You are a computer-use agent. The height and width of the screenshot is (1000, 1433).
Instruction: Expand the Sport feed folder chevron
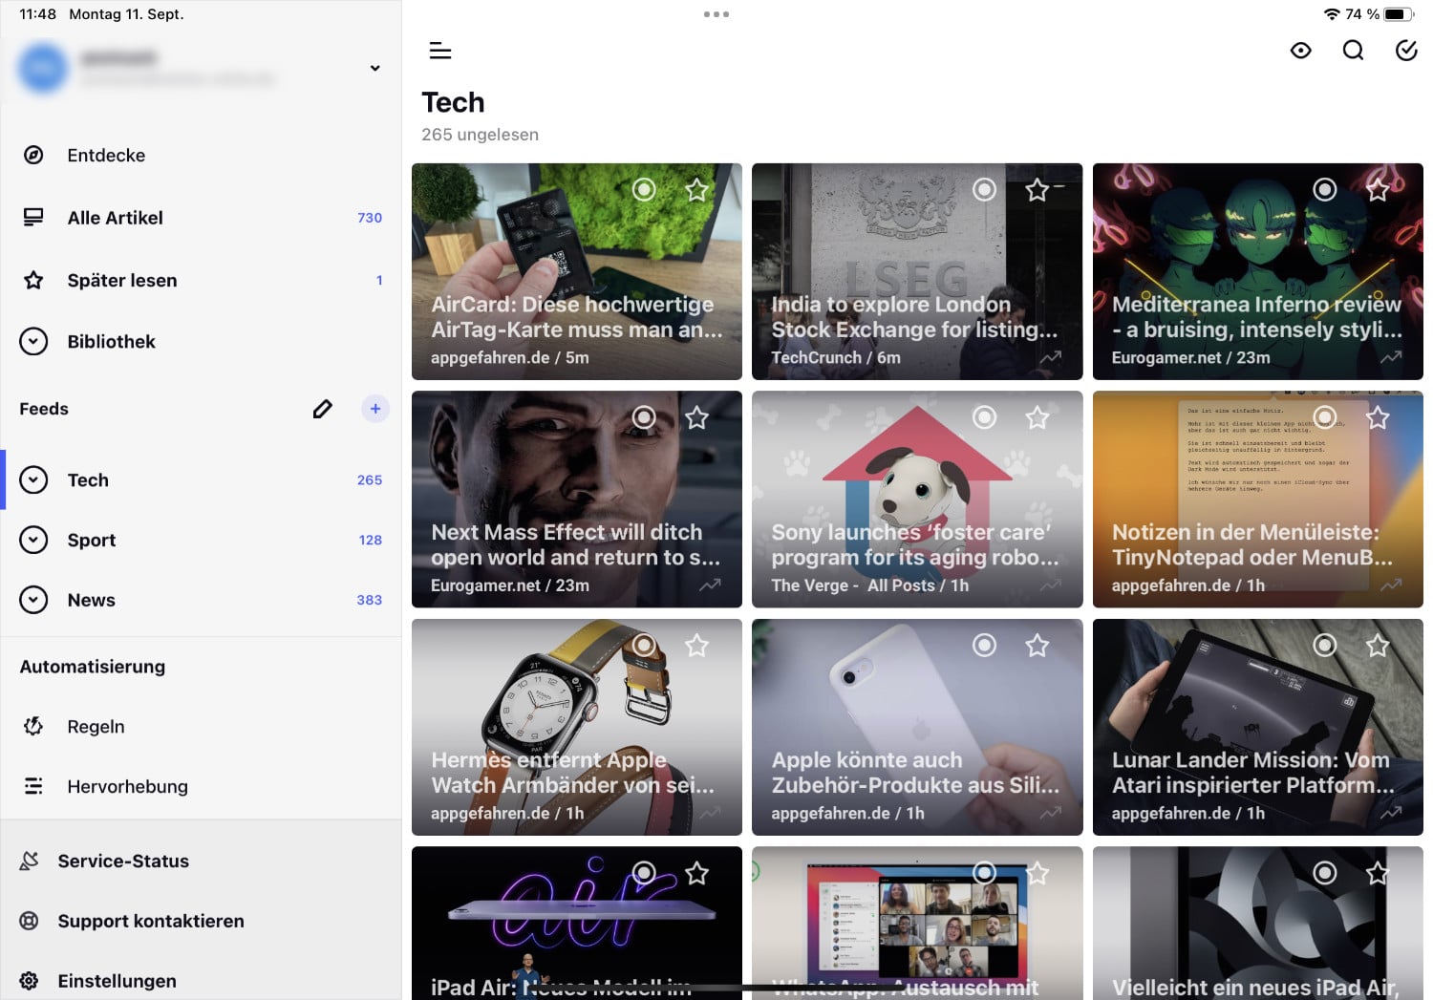click(x=33, y=540)
